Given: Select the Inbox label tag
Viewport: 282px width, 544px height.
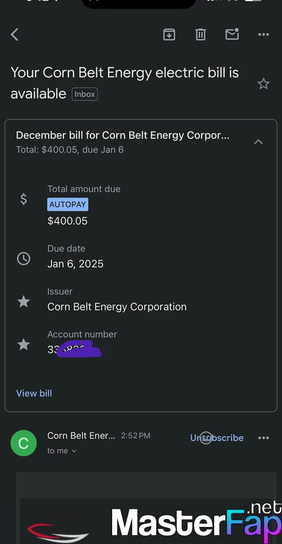Looking at the screenshot, I should point(84,94).
